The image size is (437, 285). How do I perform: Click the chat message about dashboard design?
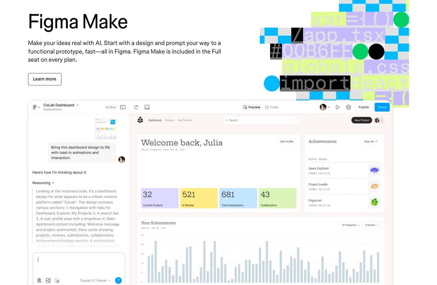click(82, 153)
